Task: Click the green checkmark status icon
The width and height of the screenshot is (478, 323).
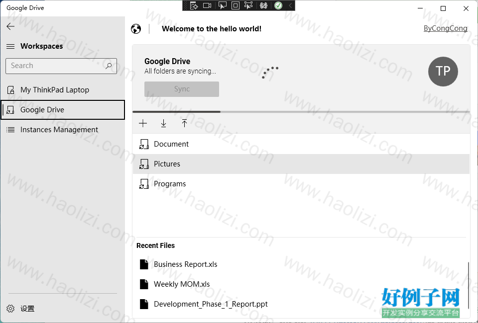Action: (278, 5)
